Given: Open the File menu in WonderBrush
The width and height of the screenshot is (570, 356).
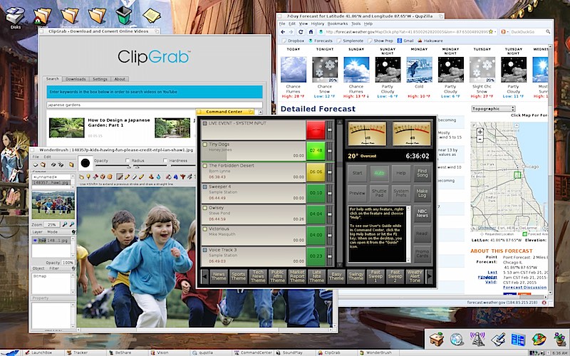Looking at the screenshot, I should [36, 157].
